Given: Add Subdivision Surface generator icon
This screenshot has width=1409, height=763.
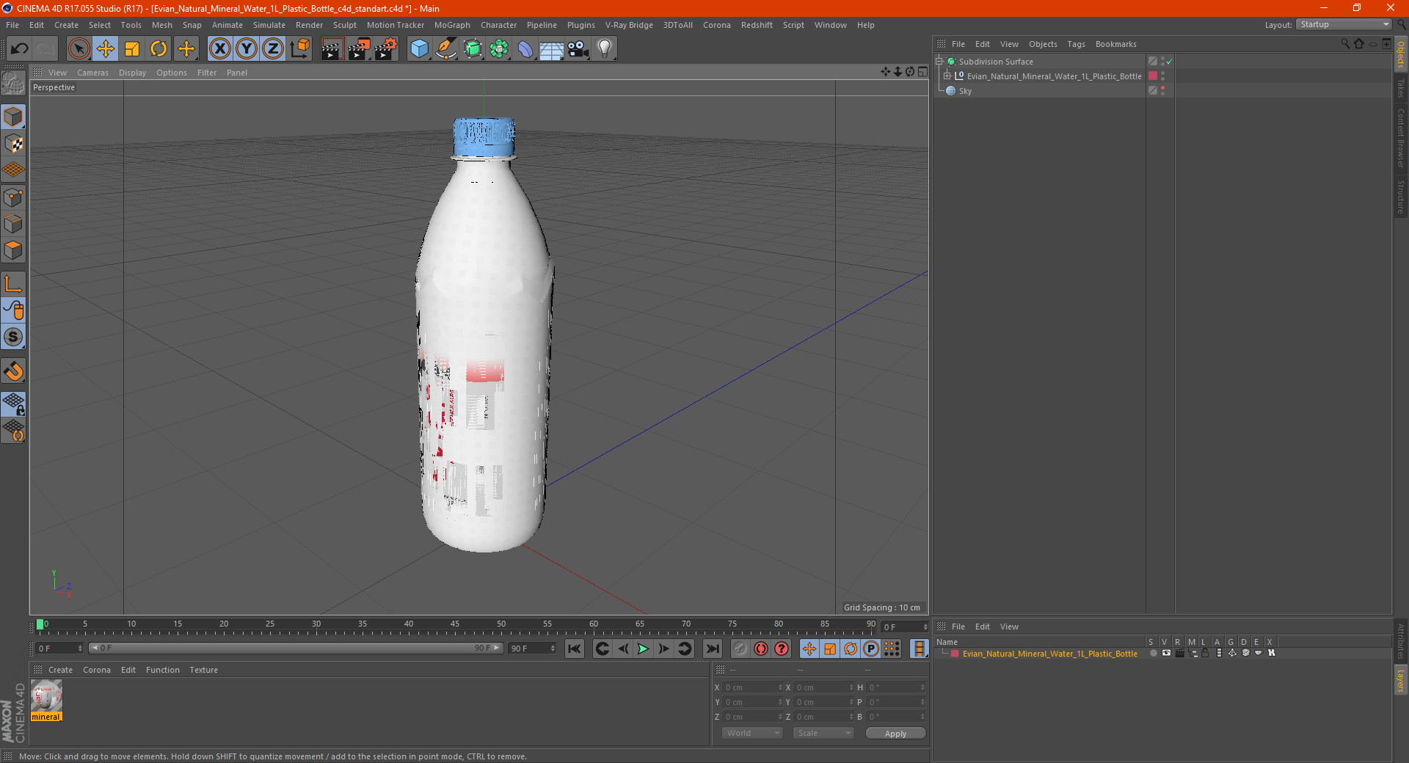Looking at the screenshot, I should coord(473,49).
